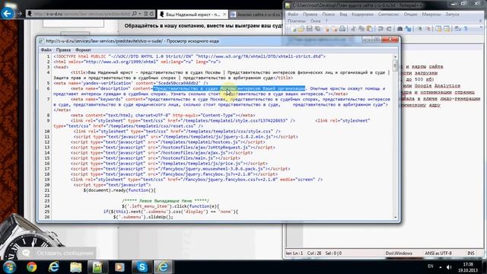Click the Find binoculars icon in Notepad++
Viewport: 487px width, 274px height.
(x=399, y=29)
